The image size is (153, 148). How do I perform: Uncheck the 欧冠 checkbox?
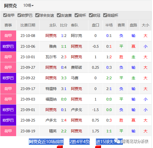coord(91,15)
